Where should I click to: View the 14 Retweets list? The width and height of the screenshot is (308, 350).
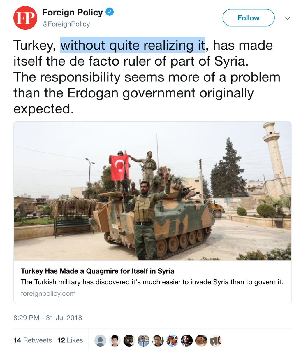click(x=33, y=340)
